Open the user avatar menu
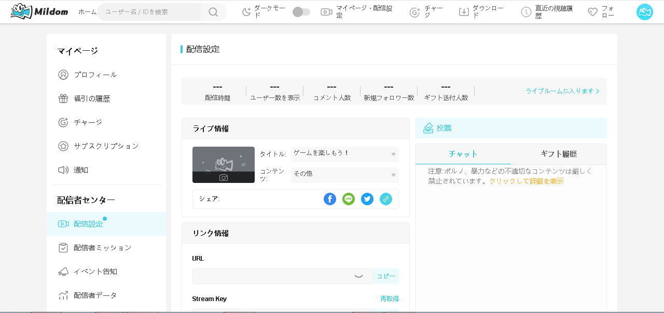Image resolution: width=664 pixels, height=313 pixels. coord(645,12)
